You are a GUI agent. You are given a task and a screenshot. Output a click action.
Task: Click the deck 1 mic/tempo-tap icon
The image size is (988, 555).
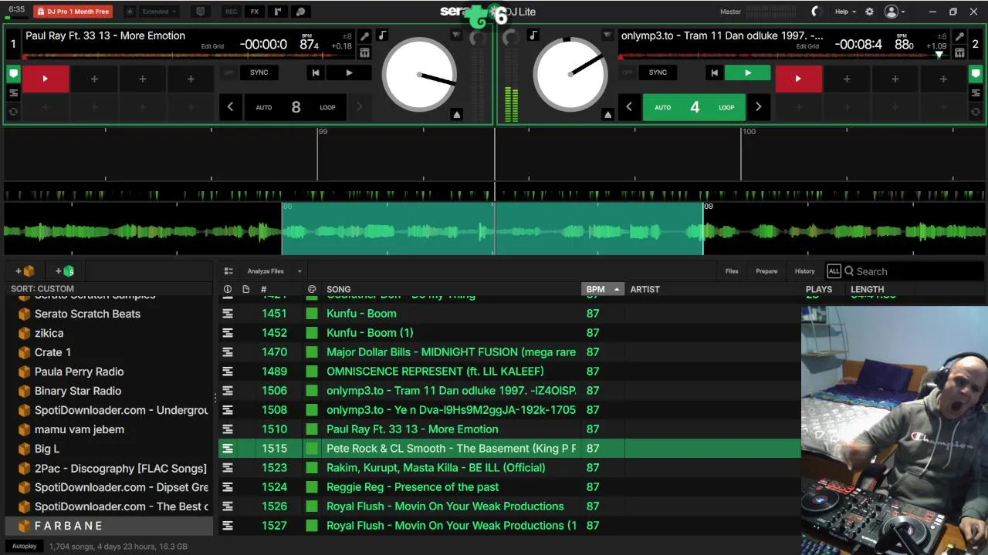[364, 36]
